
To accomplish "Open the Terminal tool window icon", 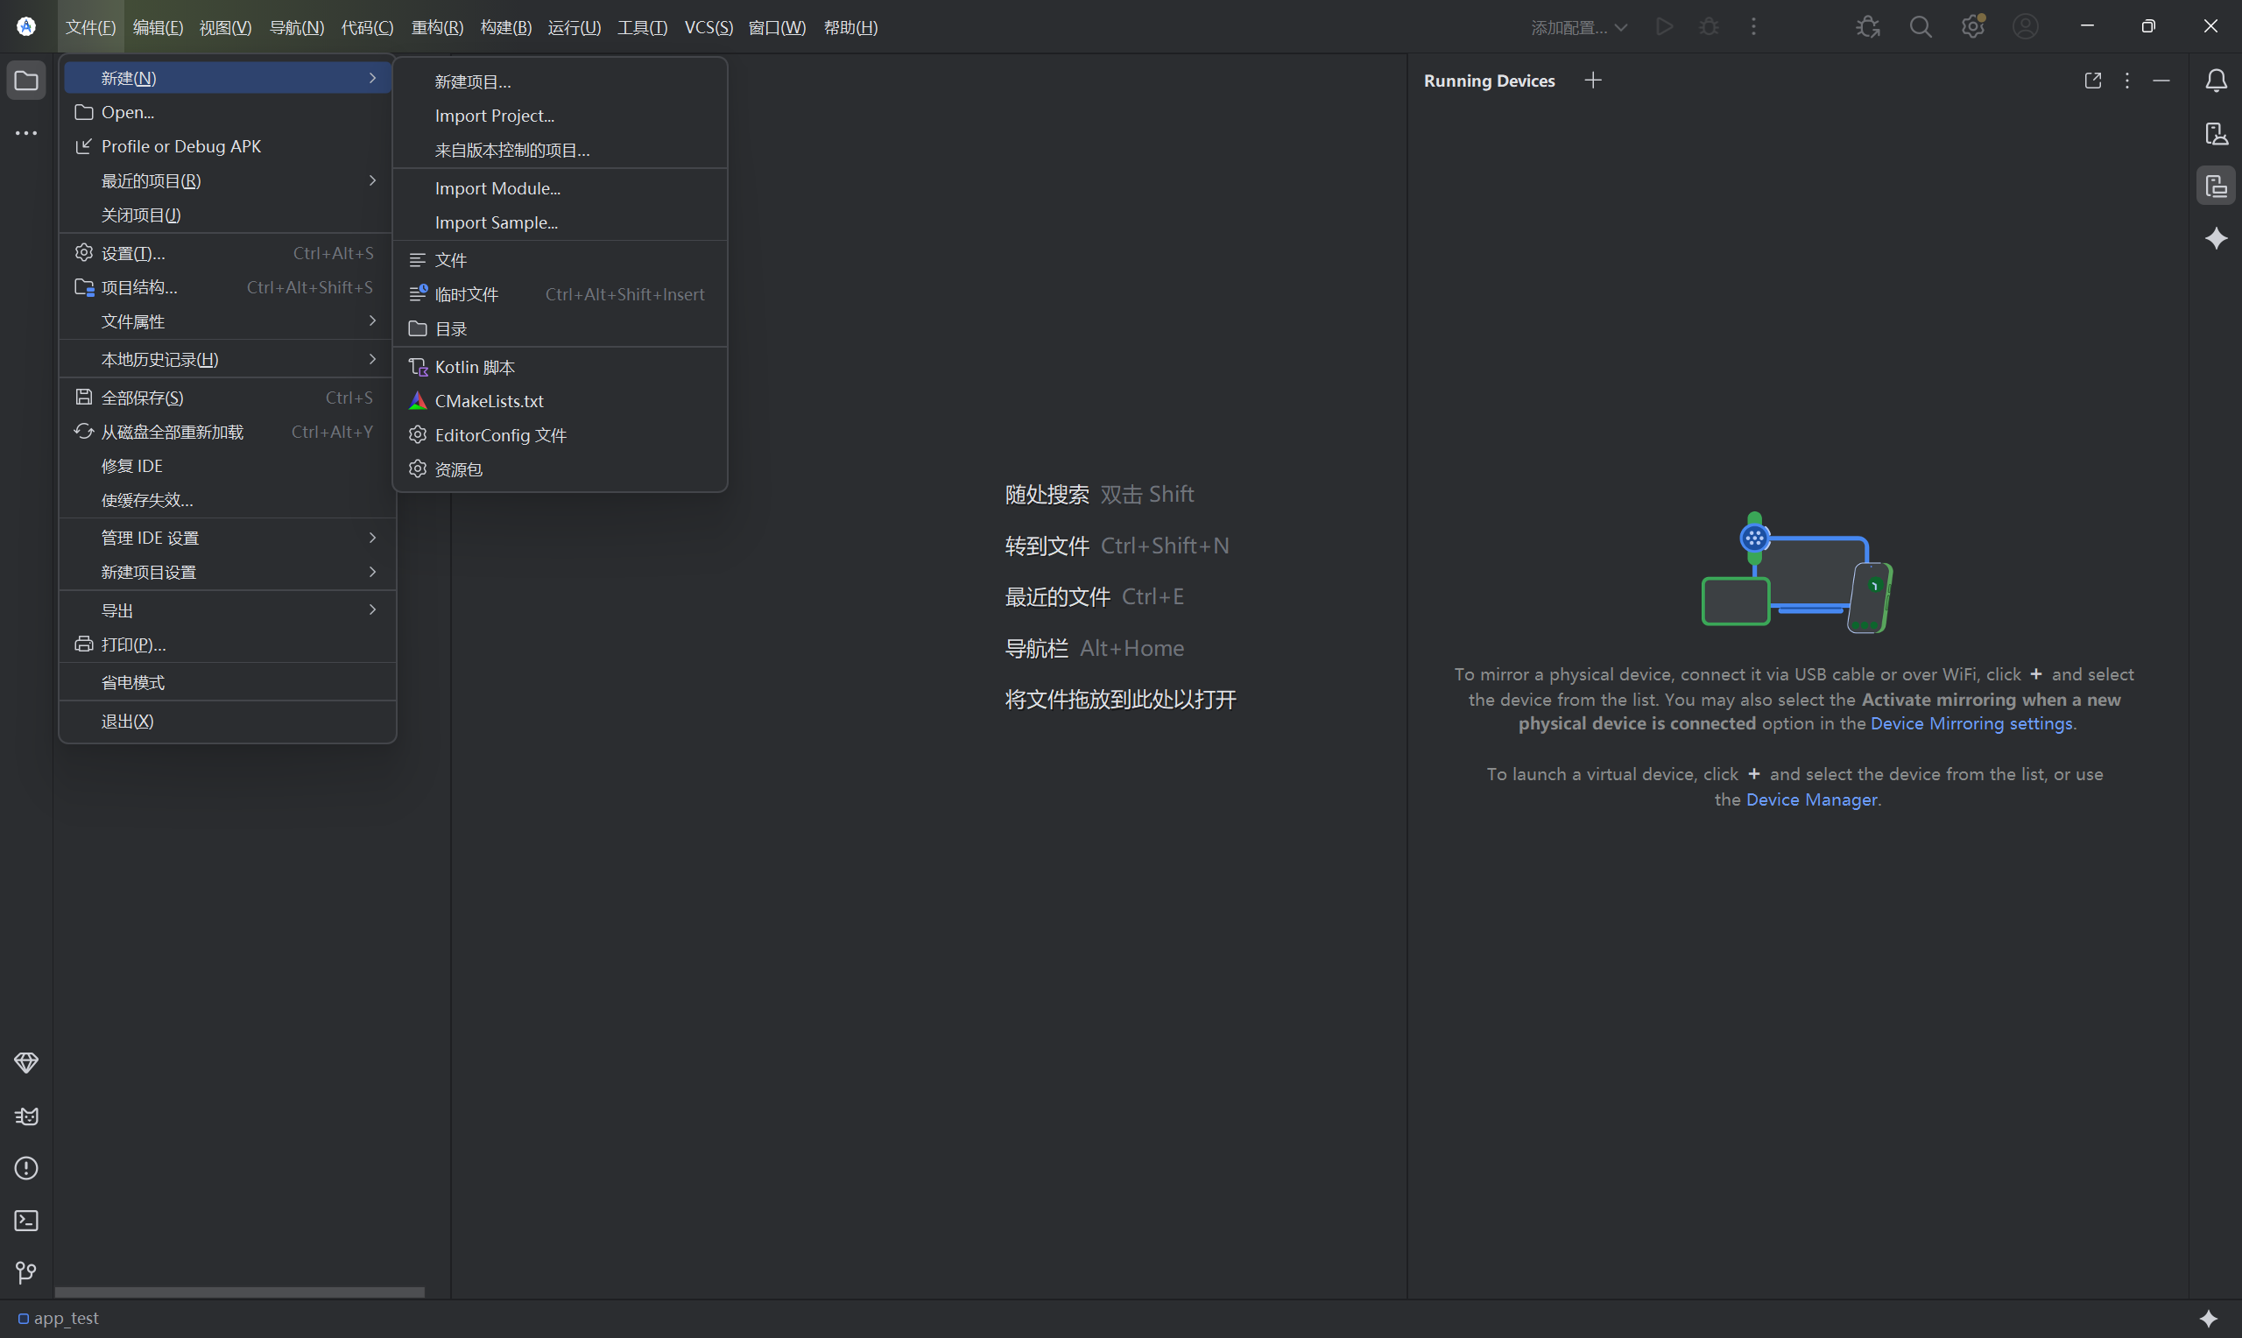I will pyautogui.click(x=26, y=1220).
